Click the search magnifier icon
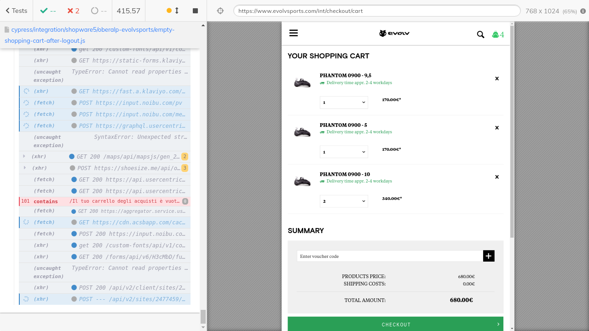Viewport: 589px width, 331px height. click(480, 34)
